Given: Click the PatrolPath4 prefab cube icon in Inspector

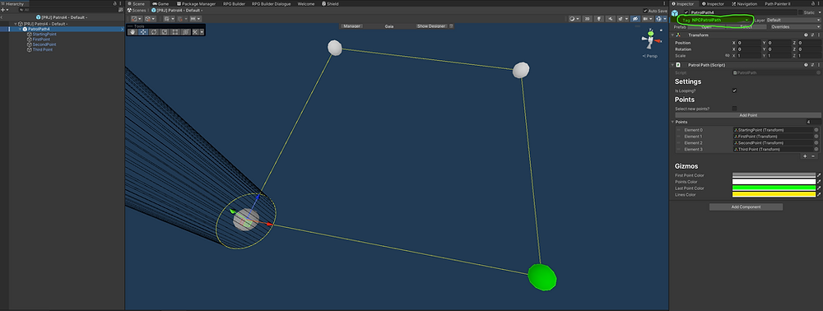Looking at the screenshot, I should pos(675,13).
